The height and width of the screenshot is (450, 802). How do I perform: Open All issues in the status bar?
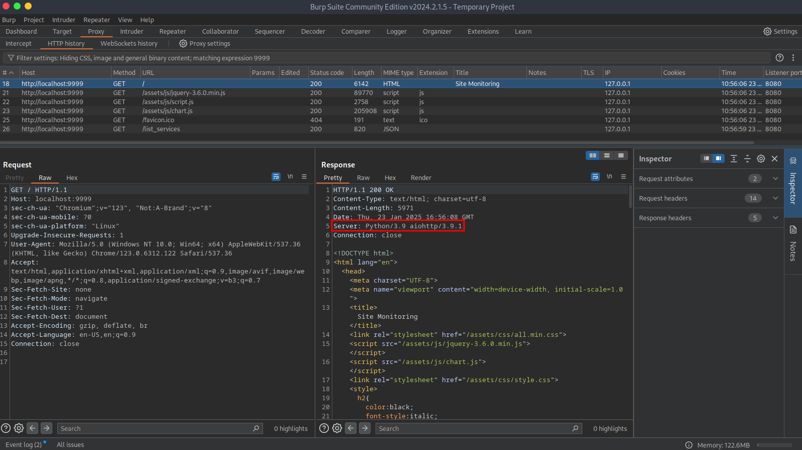(x=70, y=445)
